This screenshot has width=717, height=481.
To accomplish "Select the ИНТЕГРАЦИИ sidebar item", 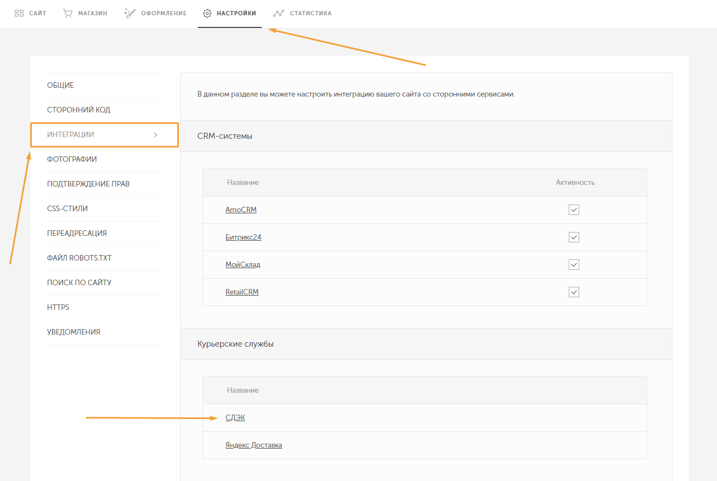I will [x=104, y=135].
